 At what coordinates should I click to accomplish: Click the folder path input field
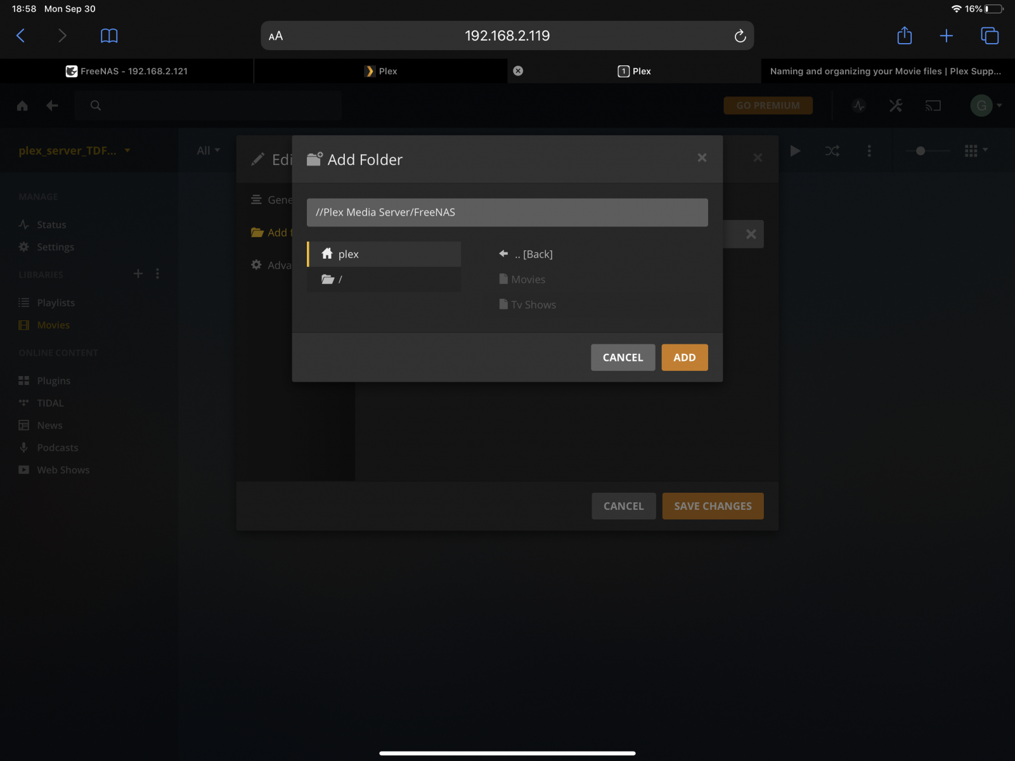click(507, 212)
